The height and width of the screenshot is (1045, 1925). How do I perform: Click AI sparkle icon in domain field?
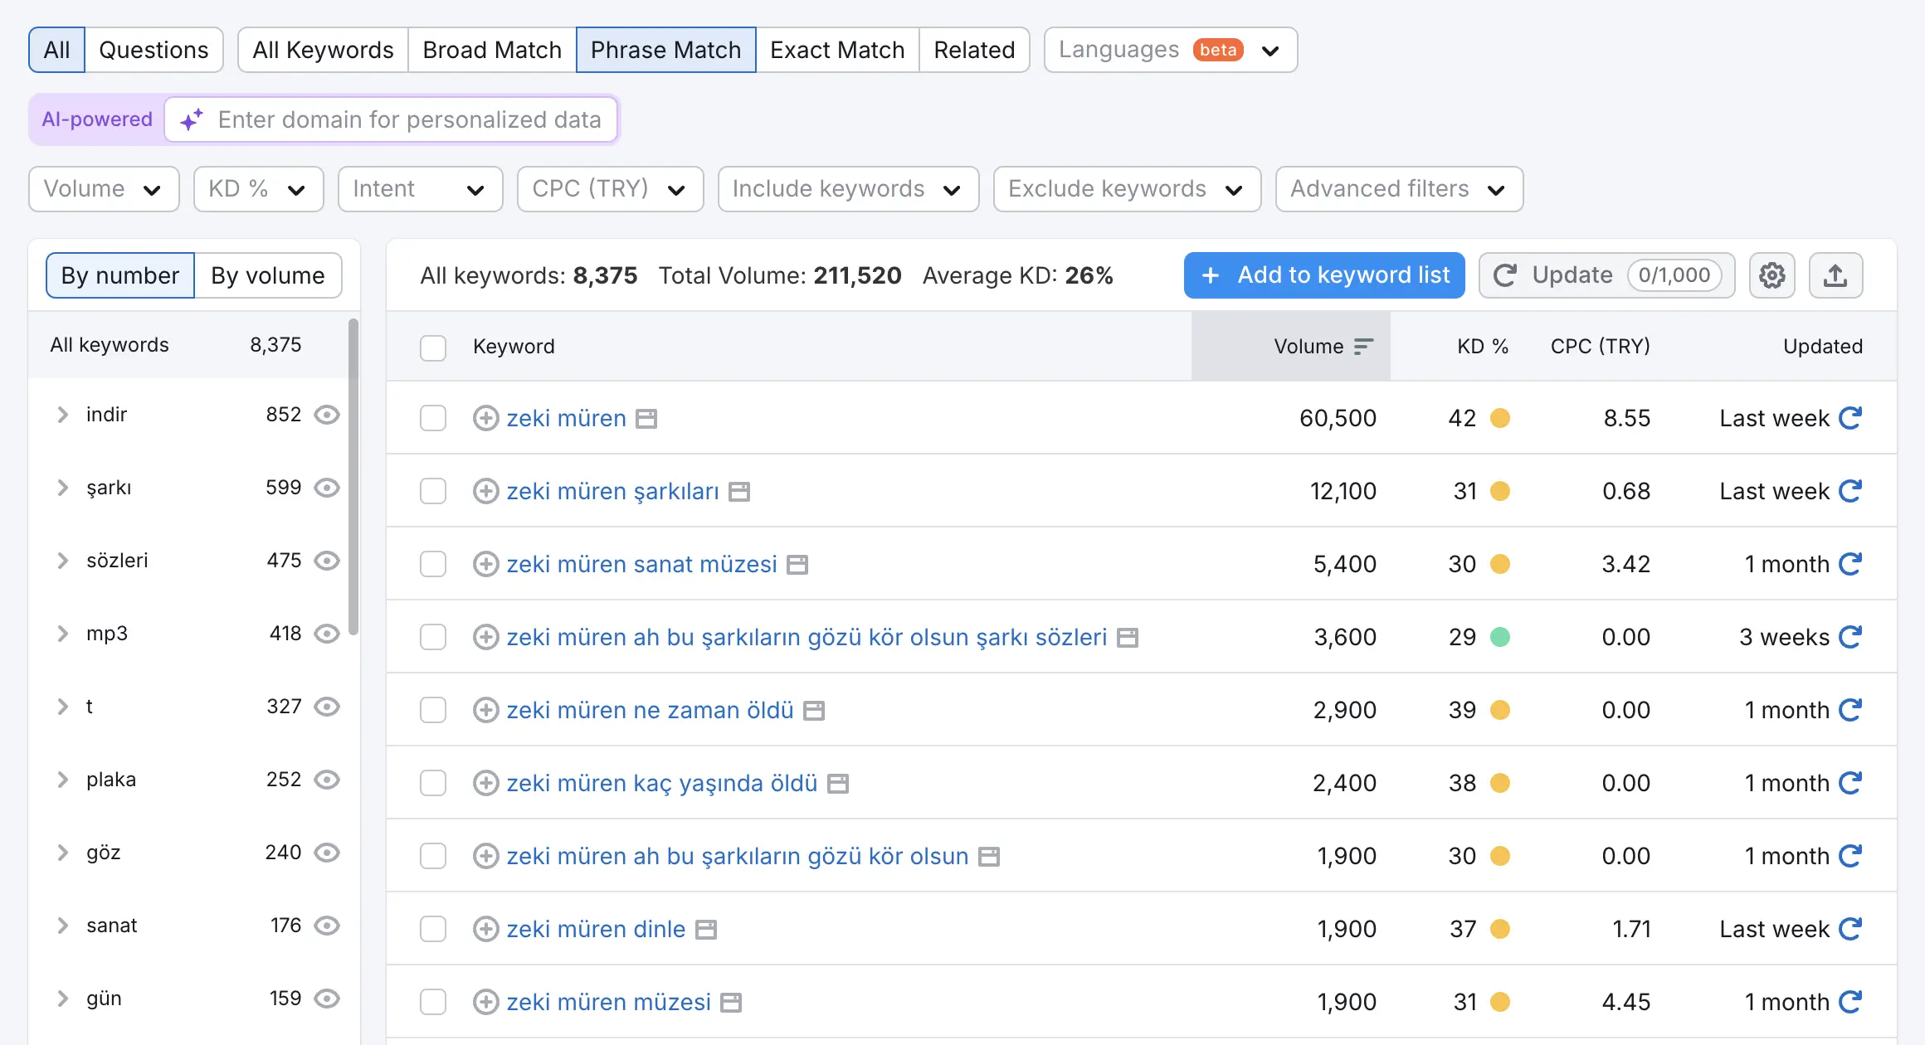[192, 119]
